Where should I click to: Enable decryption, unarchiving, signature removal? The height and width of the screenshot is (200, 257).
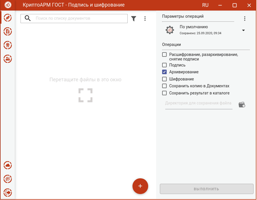point(164,54)
